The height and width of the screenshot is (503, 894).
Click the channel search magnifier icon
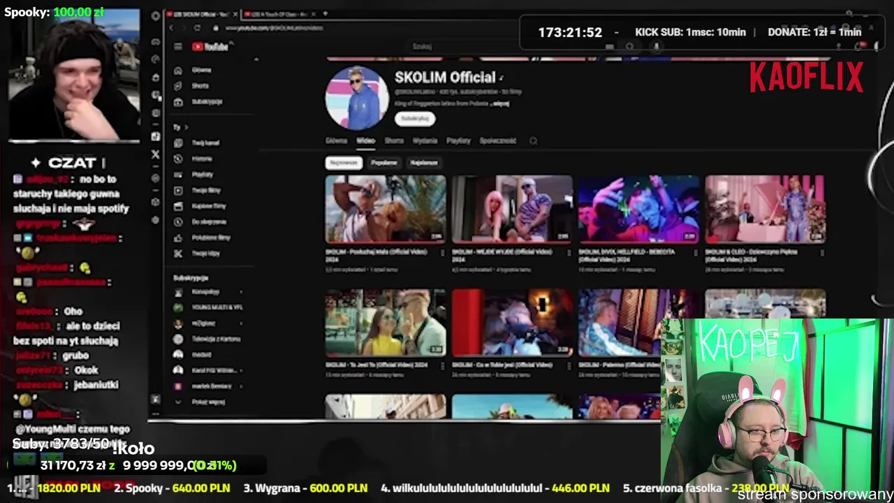tap(534, 140)
